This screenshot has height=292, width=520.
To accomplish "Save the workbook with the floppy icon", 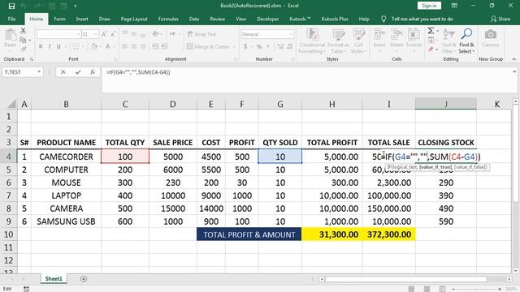I will point(11,6).
